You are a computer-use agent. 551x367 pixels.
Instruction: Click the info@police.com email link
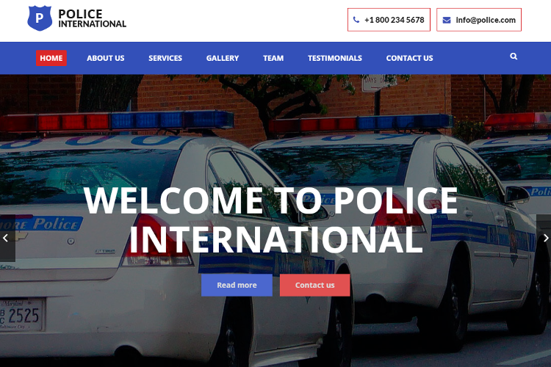(x=486, y=20)
